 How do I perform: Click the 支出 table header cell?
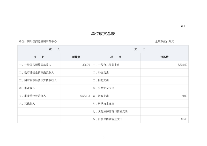[x=140, y=49]
